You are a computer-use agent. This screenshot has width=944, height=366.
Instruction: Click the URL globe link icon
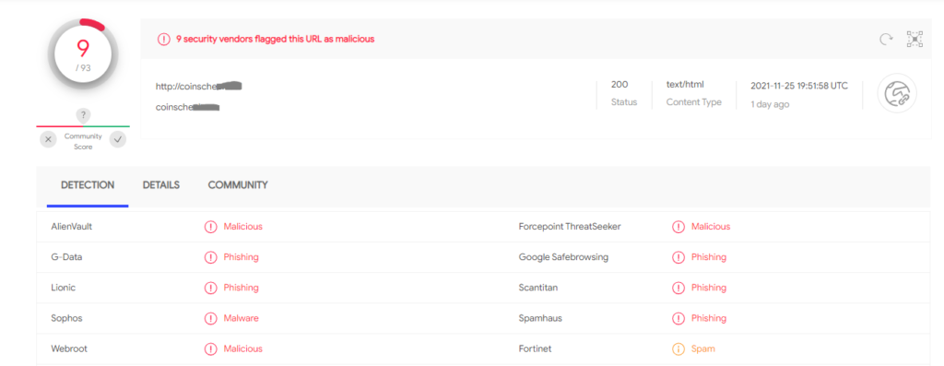896,93
